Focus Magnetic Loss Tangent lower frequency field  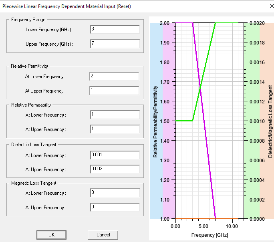point(115,193)
